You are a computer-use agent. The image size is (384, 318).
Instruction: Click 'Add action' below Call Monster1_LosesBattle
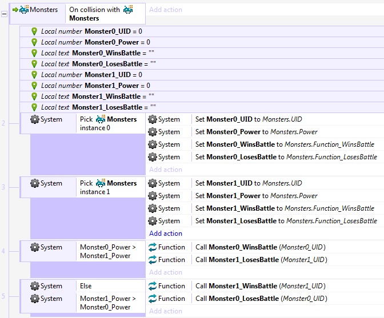166,272
